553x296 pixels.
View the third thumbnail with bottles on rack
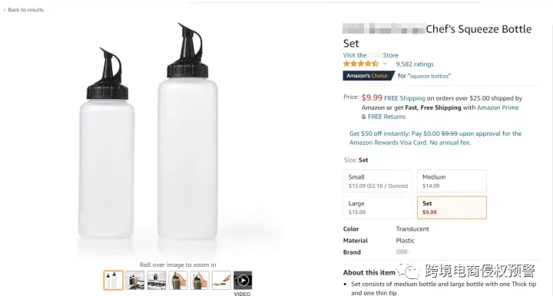click(x=157, y=280)
